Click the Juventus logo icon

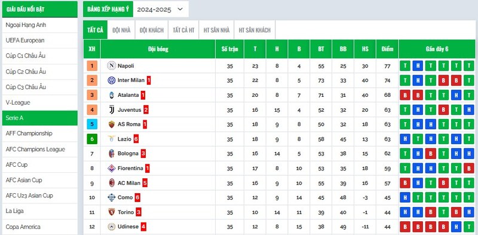[112, 110]
